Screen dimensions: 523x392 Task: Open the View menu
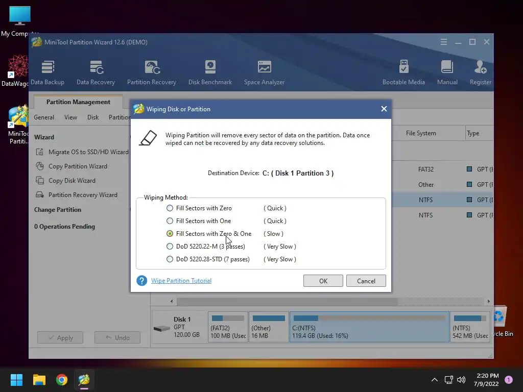tap(70, 117)
